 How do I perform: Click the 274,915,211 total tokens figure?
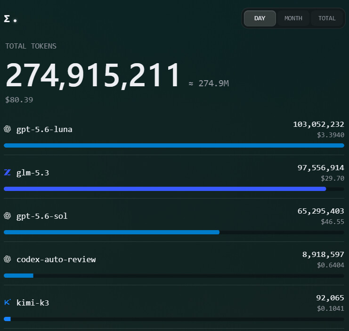pyautogui.click(x=93, y=75)
